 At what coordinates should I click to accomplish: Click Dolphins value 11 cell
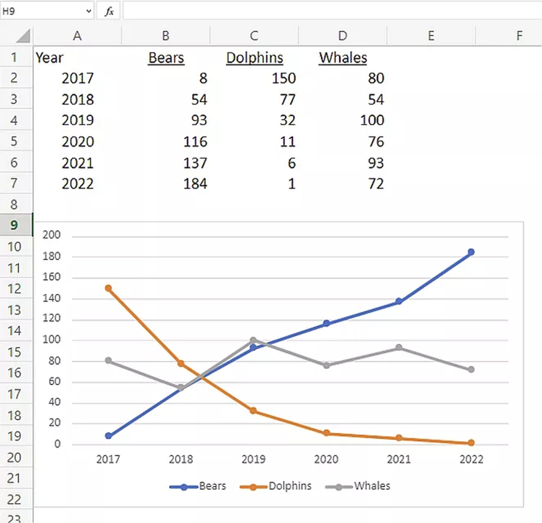tap(254, 142)
